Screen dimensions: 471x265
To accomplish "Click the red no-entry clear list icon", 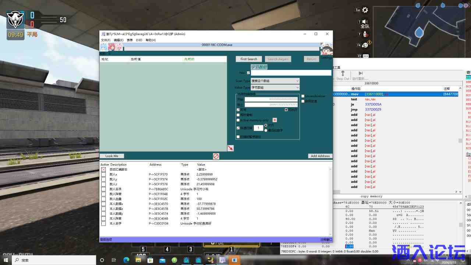I will 216,156.
